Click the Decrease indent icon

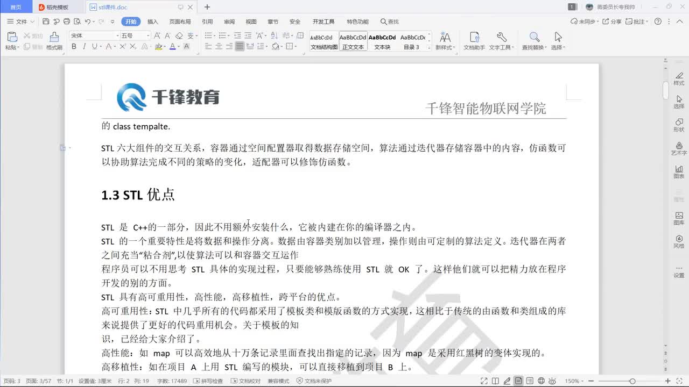(237, 35)
